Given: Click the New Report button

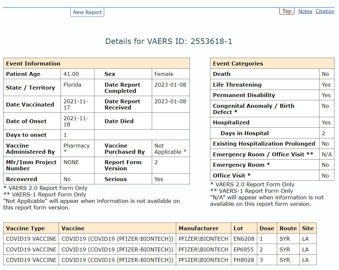Looking at the screenshot, I should 87,12.
